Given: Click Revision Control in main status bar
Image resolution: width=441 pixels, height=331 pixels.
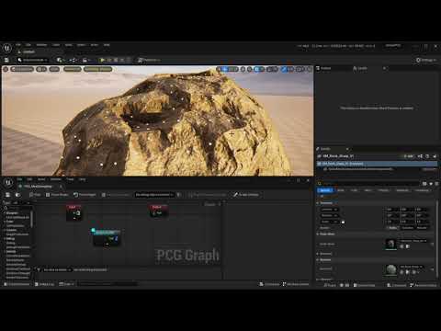Looking at the screenshot, I should (x=424, y=285).
